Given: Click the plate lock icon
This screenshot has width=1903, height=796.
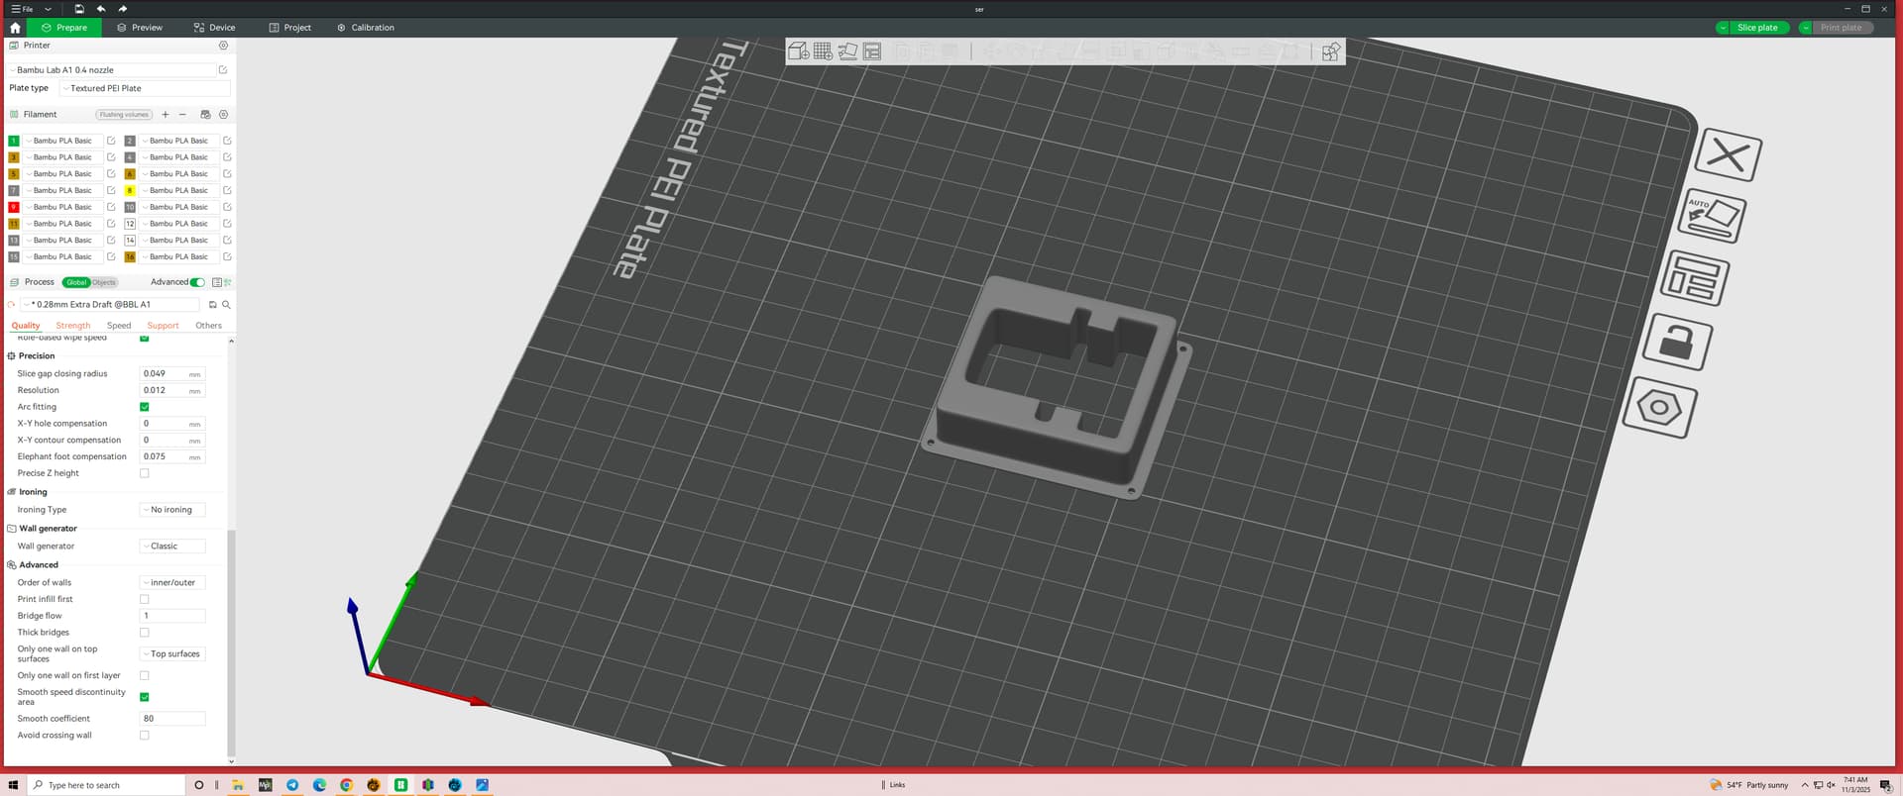Looking at the screenshot, I should point(1676,343).
